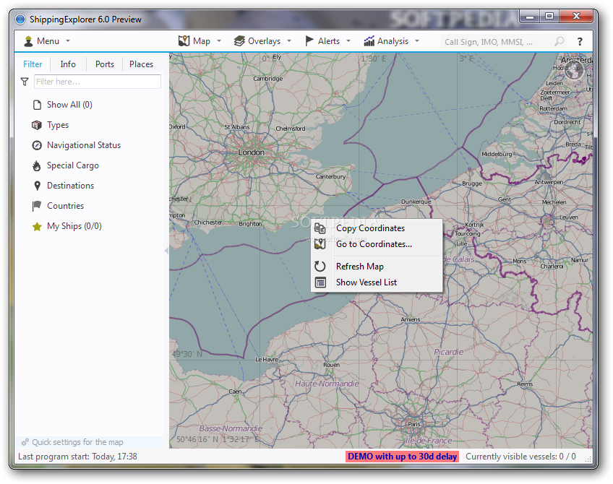The width and height of the screenshot is (613, 484).
Task: Switch to the Filter tab
Action: pos(33,64)
